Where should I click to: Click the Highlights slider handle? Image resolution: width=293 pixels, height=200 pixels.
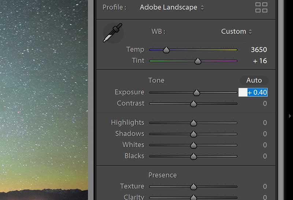click(x=193, y=123)
